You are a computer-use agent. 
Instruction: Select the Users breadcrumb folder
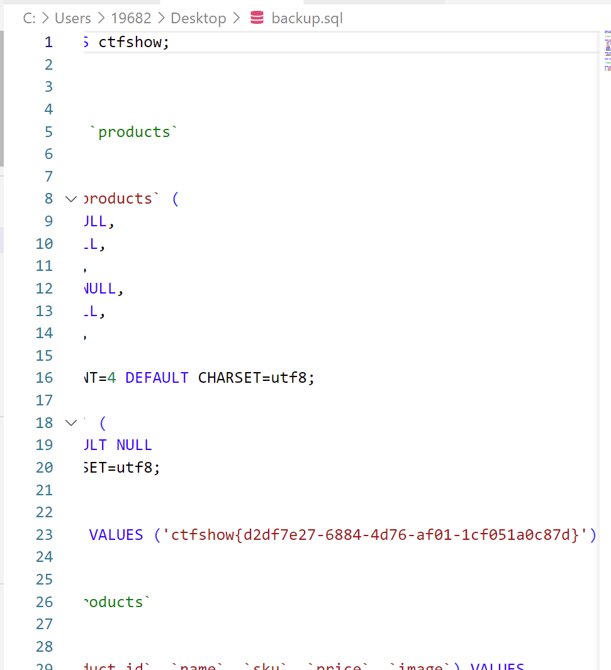coord(73,18)
